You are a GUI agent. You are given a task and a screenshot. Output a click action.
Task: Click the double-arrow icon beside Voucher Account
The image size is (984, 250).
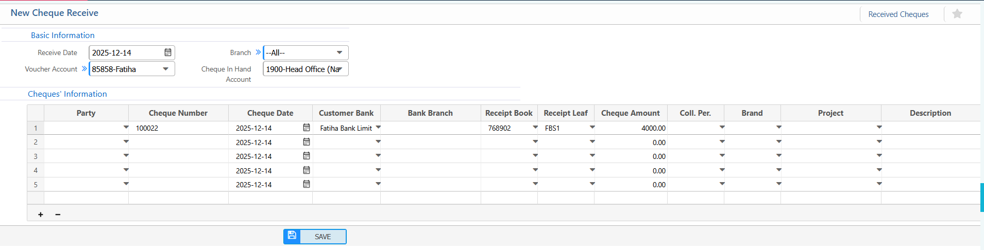(84, 68)
